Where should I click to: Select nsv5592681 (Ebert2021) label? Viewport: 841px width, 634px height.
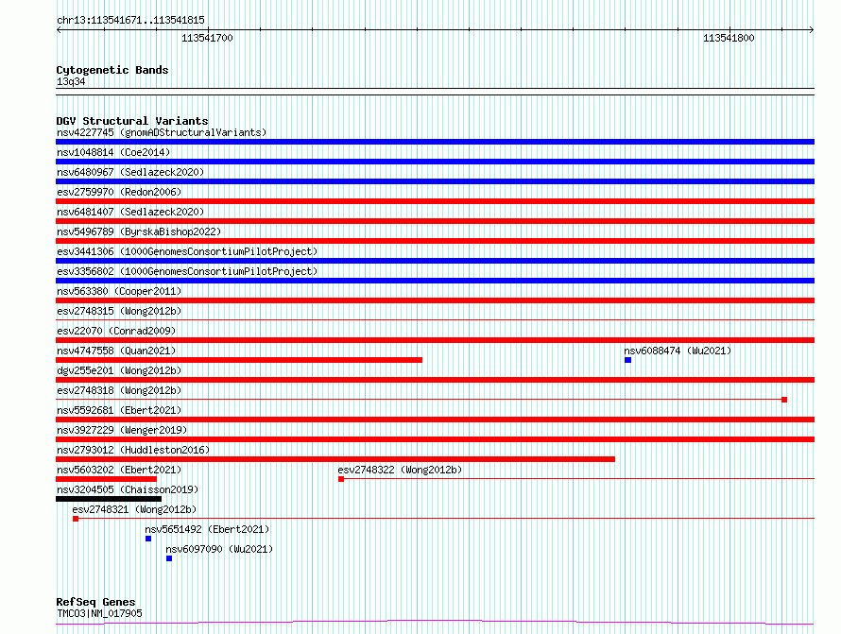coord(119,410)
